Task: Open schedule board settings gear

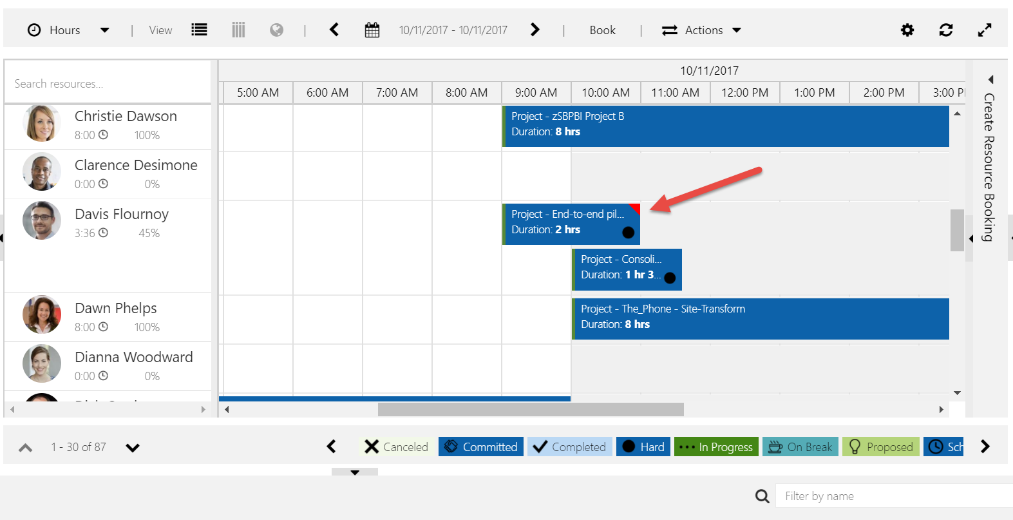Action: click(907, 30)
